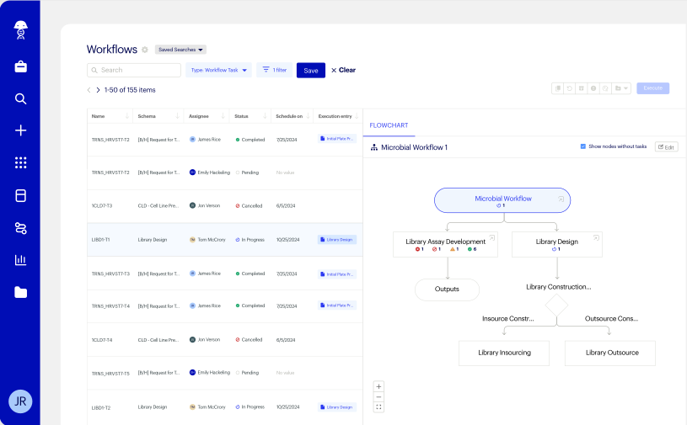Open the folder dropdown in action toolbar
Screen dimensions: 687x425
tap(621, 88)
